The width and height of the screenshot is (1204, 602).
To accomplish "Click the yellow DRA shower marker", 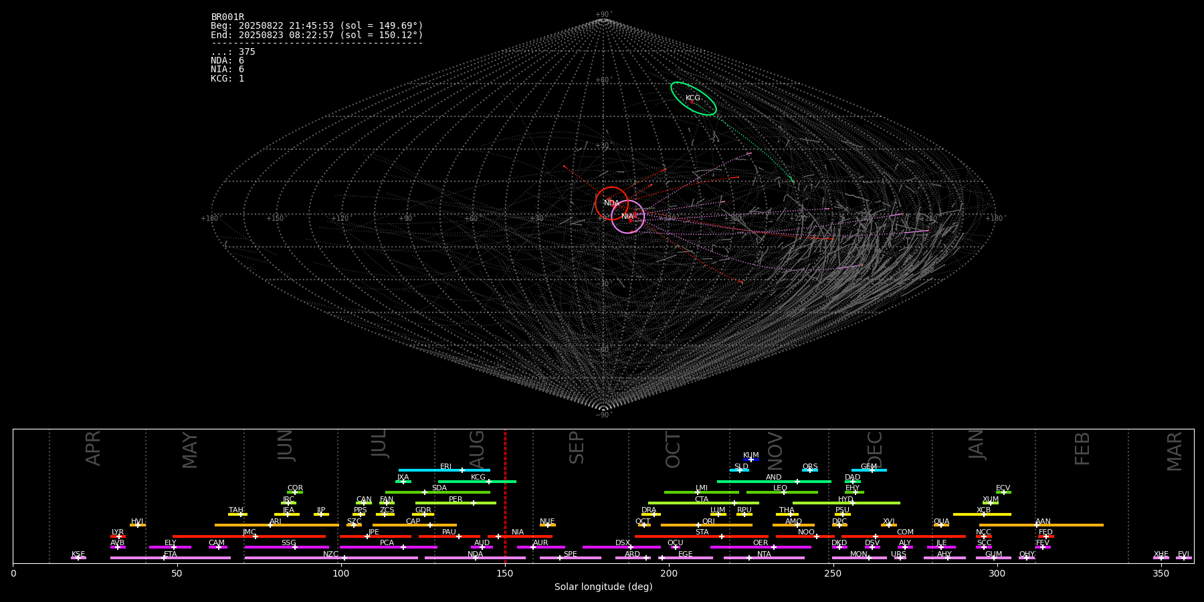I will coord(651,514).
